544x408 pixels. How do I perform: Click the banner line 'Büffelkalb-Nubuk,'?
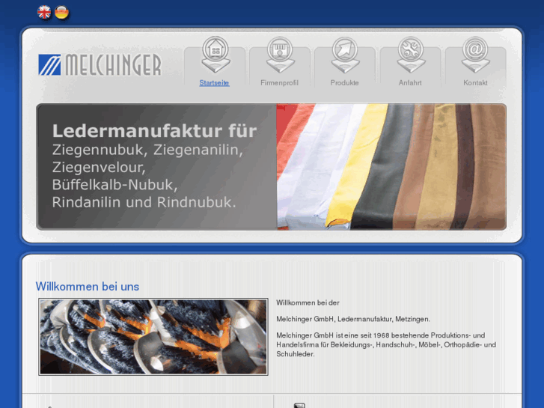pos(114,185)
